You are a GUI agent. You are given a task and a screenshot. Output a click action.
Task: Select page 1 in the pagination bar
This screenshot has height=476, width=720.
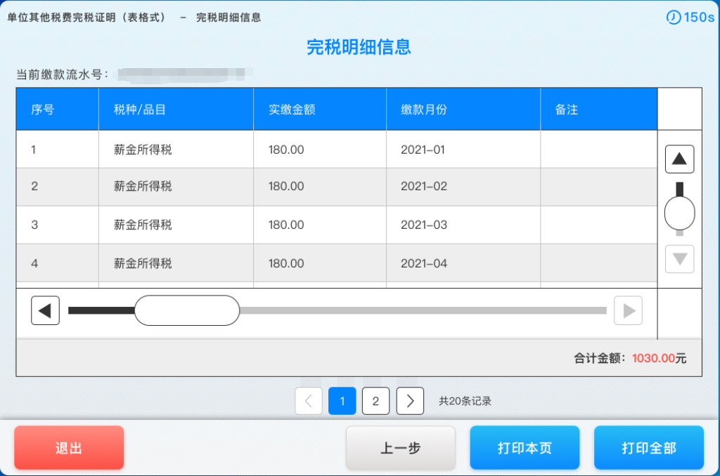point(342,401)
